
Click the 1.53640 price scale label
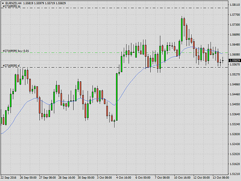[x=235, y=114]
